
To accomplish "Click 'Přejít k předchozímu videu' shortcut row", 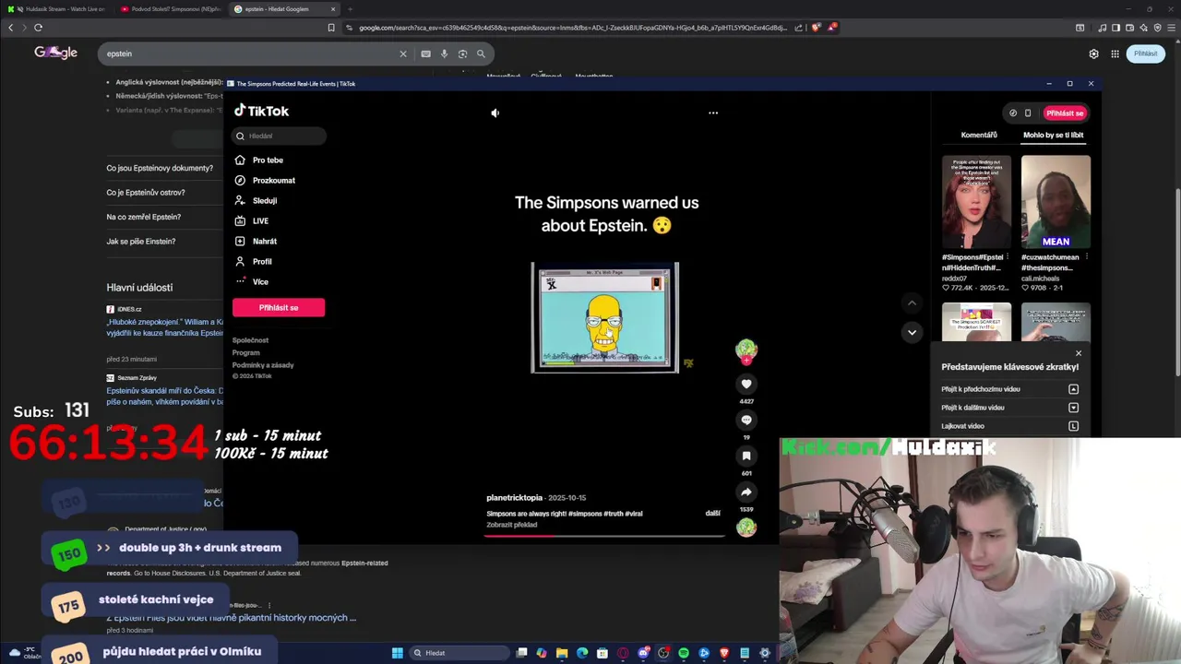I will pyautogui.click(x=1009, y=389).
